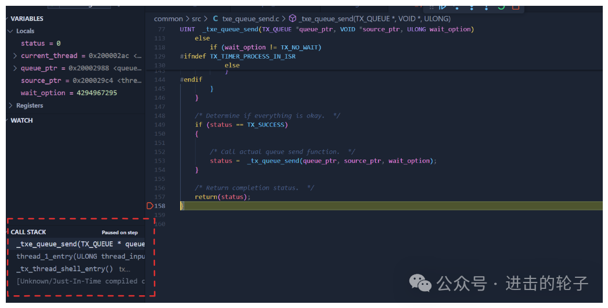
Task: Click line number 157 in gutter
Action: [x=160, y=197]
